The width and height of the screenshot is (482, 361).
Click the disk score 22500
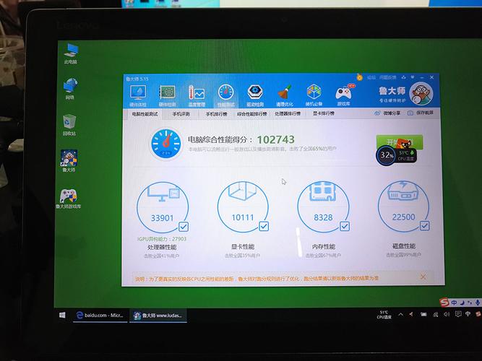(x=404, y=217)
